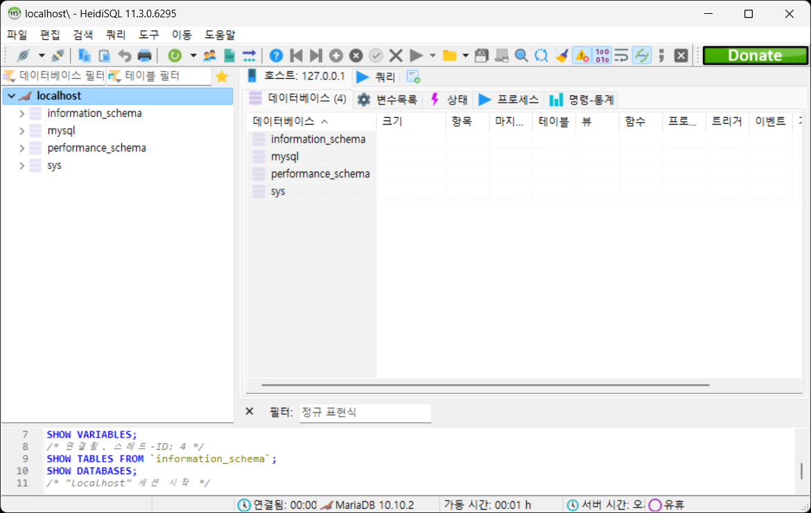
Task: Focus the 정규 표현식 filter field
Action: [365, 412]
